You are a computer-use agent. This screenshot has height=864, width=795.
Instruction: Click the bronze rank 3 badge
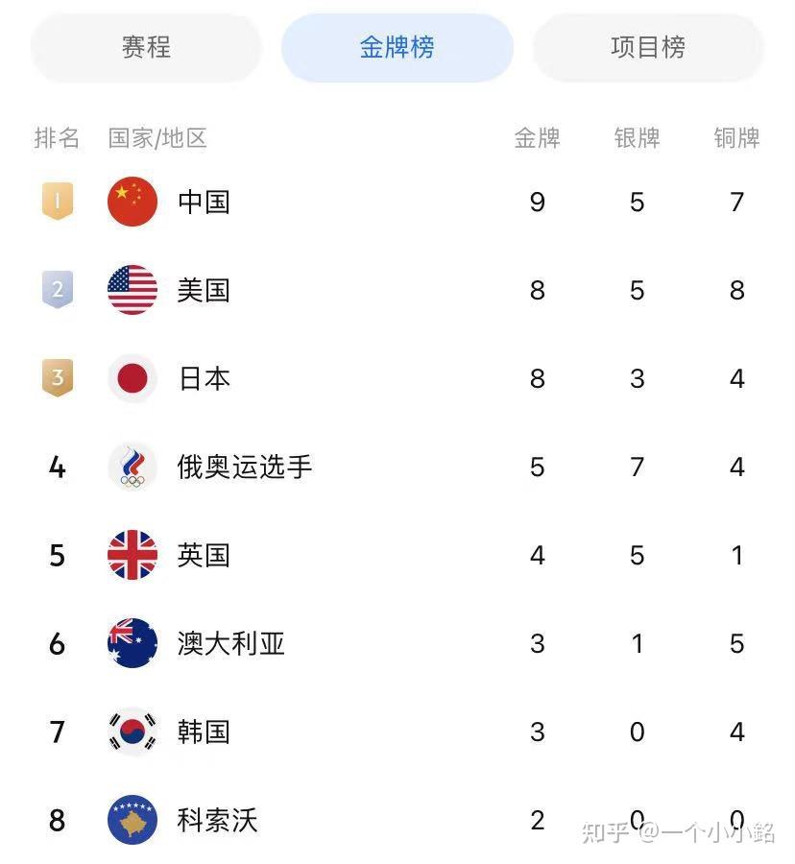point(58,378)
